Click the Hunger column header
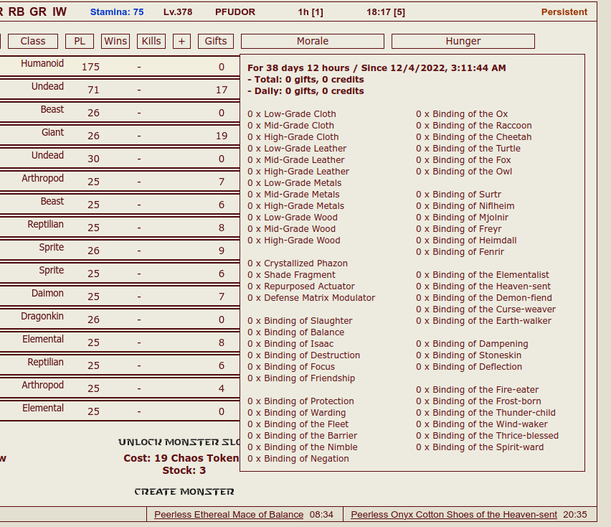 coord(463,41)
